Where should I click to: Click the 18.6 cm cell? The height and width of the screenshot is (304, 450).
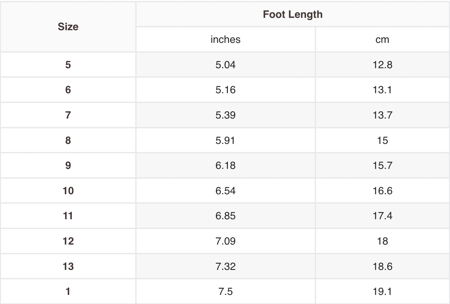click(x=382, y=266)
